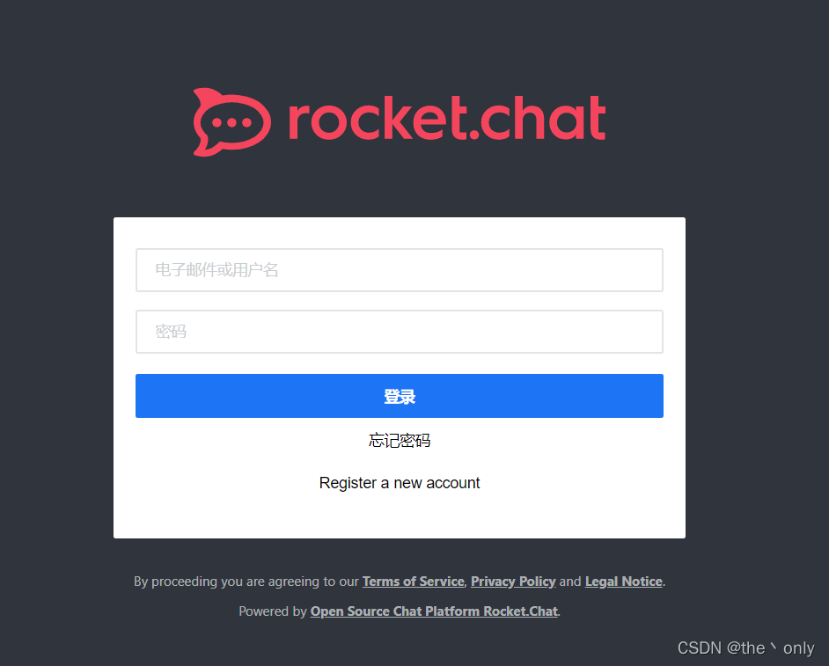The image size is (829, 666).
Task: Click the Rocket.Chat speech bubble logo icon
Action: 232,122
